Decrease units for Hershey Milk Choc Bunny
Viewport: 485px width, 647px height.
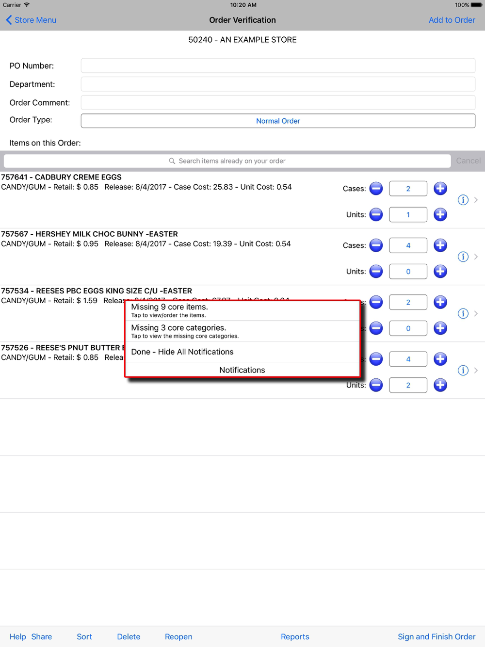click(x=376, y=271)
